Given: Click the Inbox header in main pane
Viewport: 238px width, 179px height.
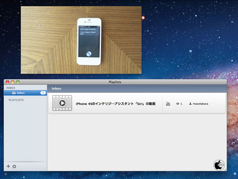Looking at the screenshot, I should pos(56,88).
